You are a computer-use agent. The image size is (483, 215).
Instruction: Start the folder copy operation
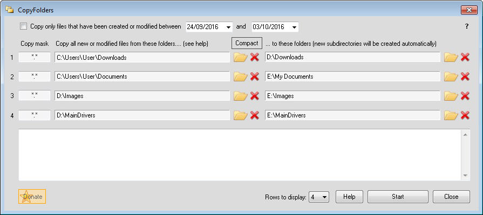click(398, 197)
